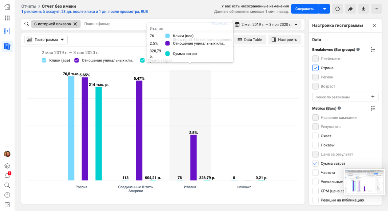Click the Сохранить button
Viewport: 388px width, 211px height.
tap(305, 9)
